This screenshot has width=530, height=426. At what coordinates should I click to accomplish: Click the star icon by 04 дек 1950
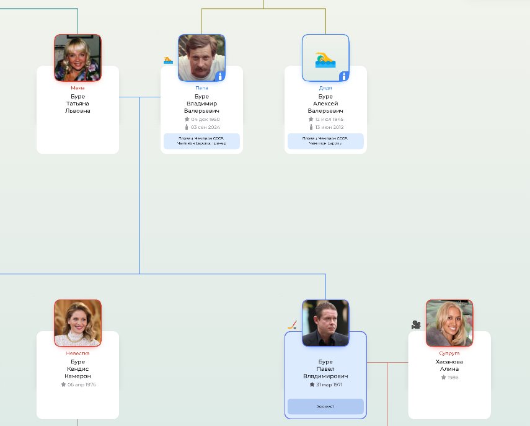point(187,119)
